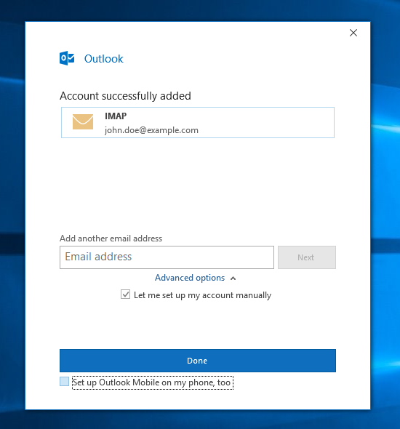400x429 pixels.
Task: Click the 'Account successfully added' heading
Action: click(125, 96)
